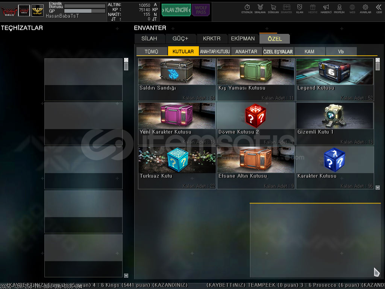Image resolution: width=385 pixels, height=289 pixels.
Task: Click the Klan Zinciri button
Action: [176, 10]
